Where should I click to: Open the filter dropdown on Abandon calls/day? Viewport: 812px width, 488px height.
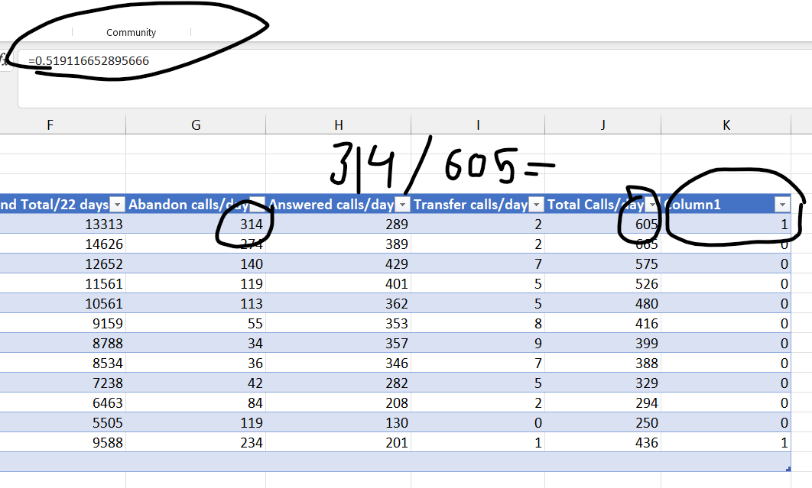point(258,205)
